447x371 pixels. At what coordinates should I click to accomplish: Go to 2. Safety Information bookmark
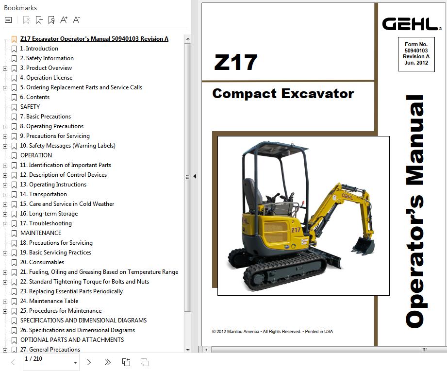47,58
